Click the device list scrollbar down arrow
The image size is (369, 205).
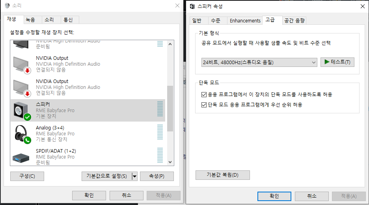(170, 162)
